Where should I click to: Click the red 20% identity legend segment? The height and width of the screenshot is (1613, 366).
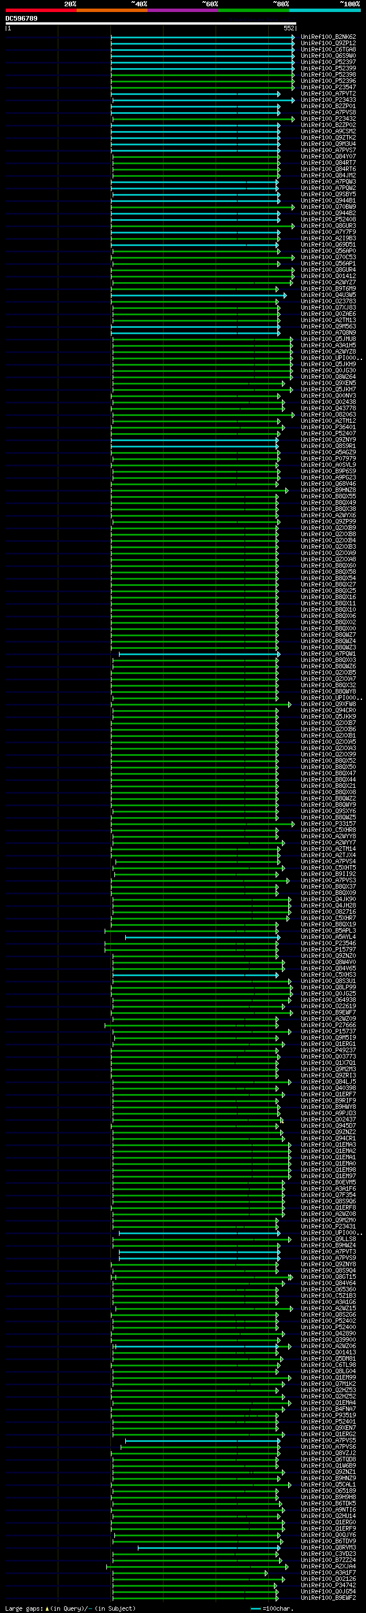[41, 10]
